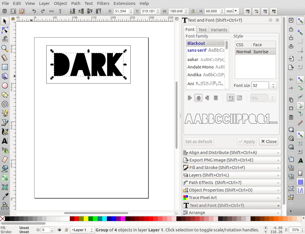Click the Font size input field
Viewport: 305px width, 234px height.
coord(260,86)
